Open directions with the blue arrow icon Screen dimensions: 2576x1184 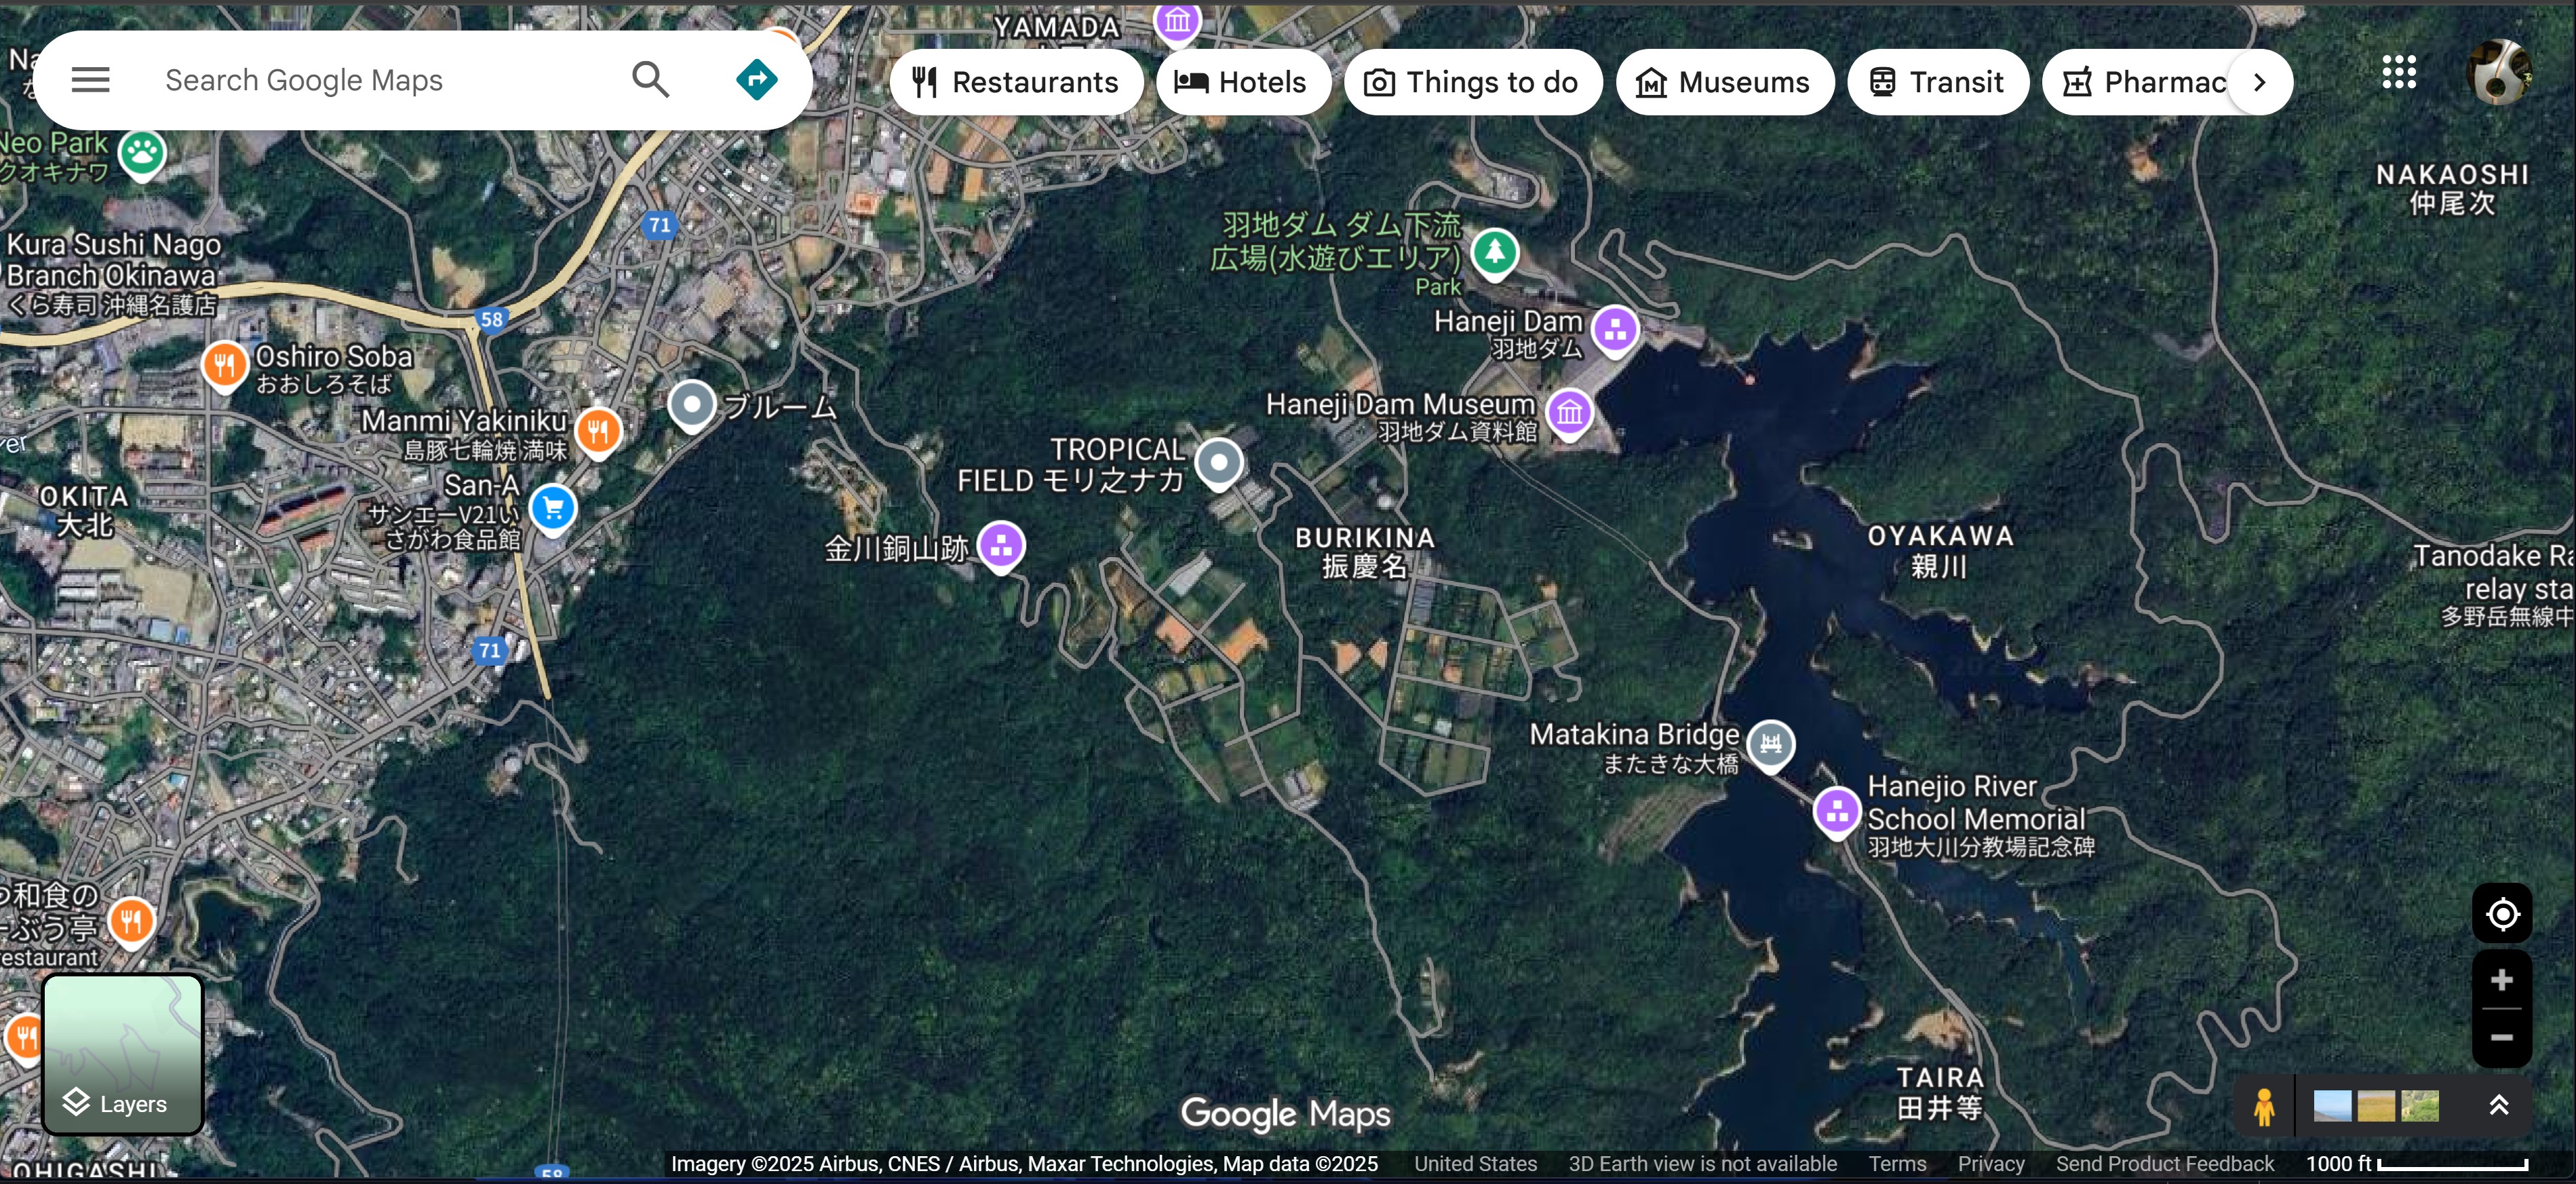point(756,80)
